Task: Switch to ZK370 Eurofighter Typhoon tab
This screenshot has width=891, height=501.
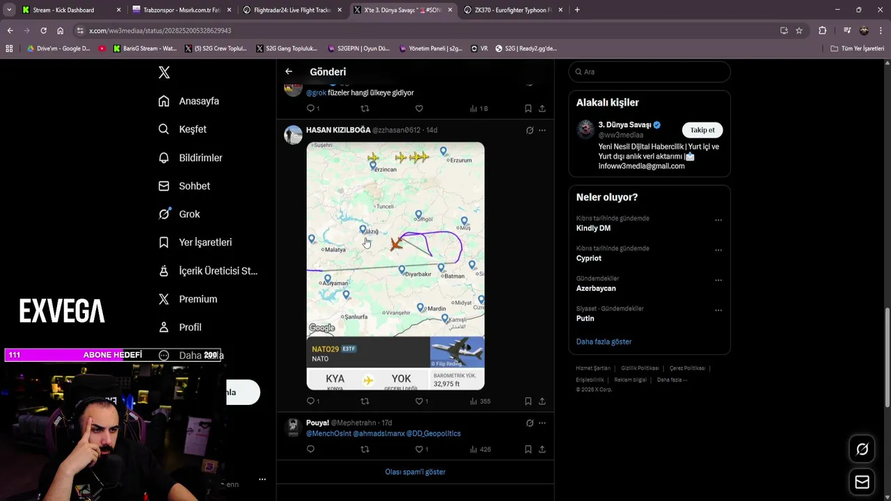Action: point(513,10)
